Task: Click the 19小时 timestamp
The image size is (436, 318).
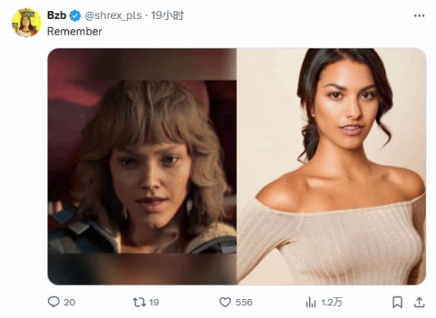Action: click(166, 16)
